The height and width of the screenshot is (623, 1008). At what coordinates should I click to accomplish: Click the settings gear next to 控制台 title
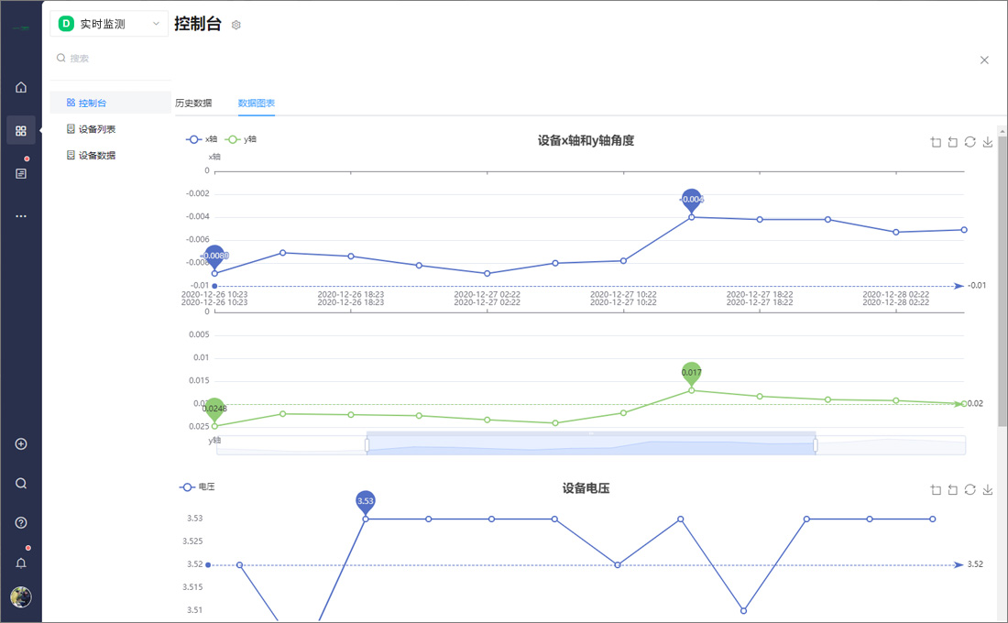click(x=236, y=26)
